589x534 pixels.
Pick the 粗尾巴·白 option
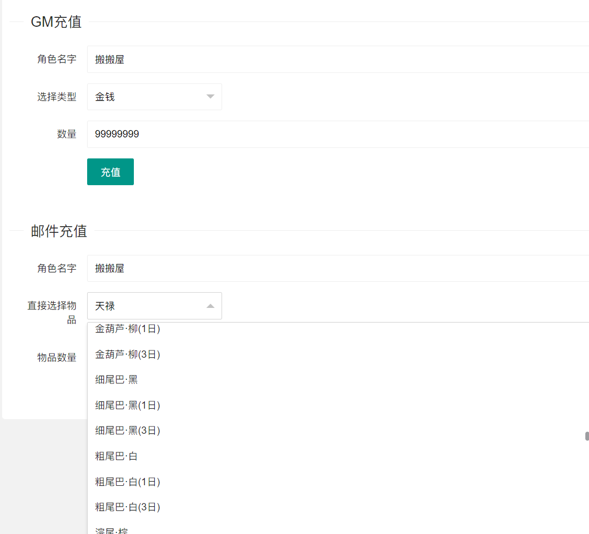click(117, 456)
